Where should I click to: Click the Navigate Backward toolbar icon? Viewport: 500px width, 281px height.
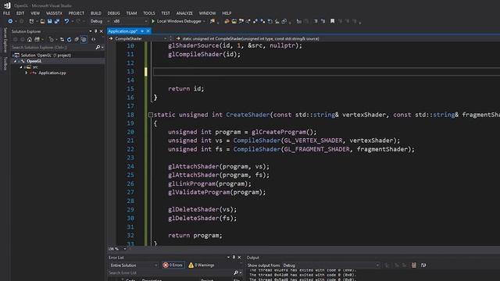point(10,21)
